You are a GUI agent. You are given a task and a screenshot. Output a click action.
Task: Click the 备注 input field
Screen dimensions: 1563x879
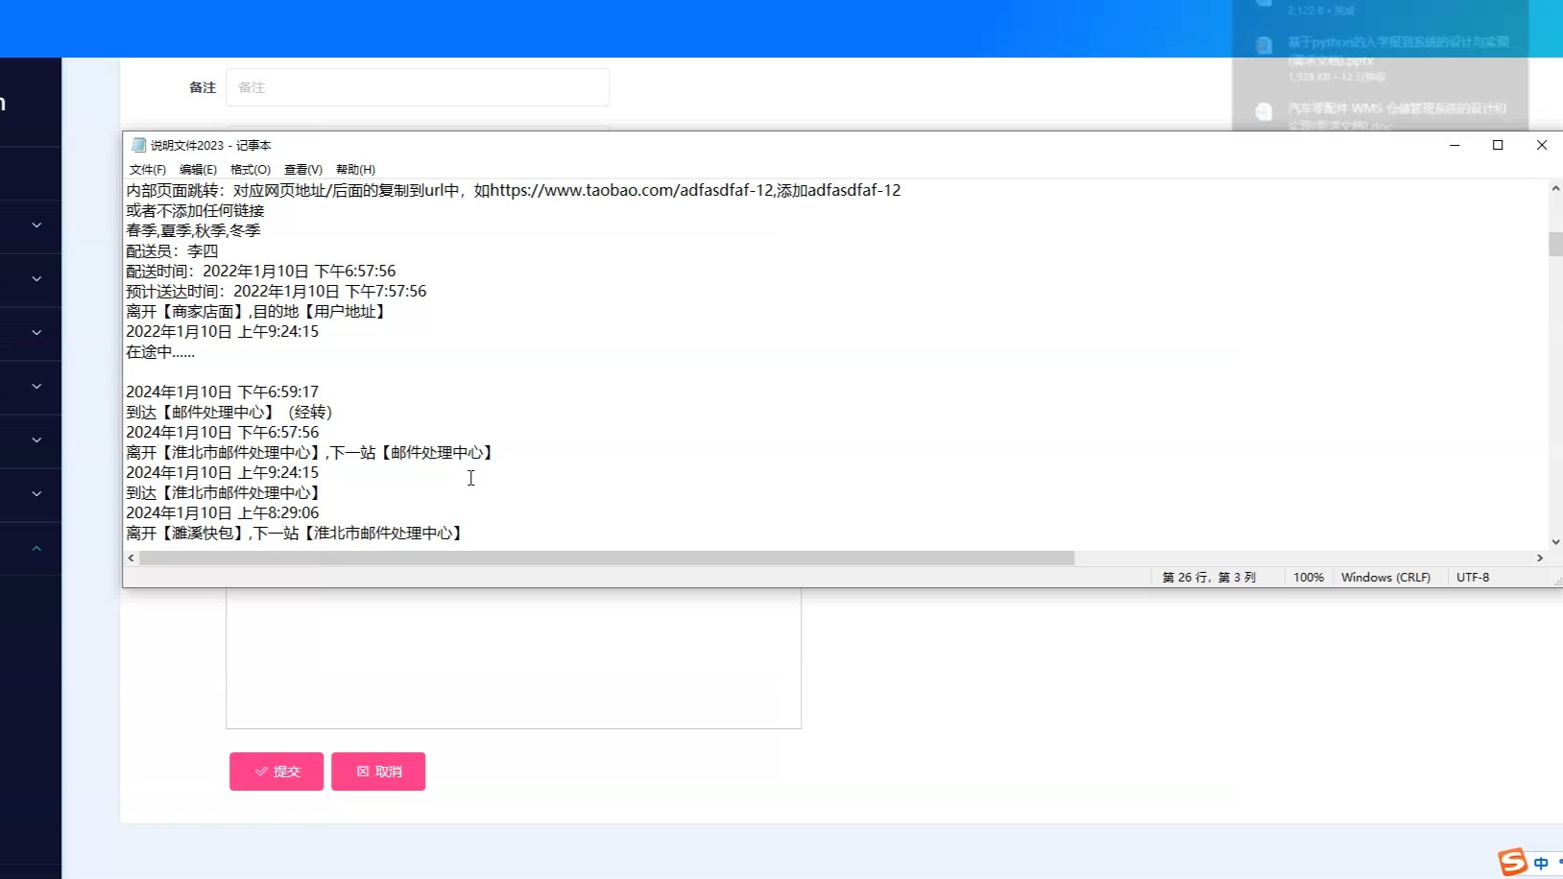tap(418, 87)
